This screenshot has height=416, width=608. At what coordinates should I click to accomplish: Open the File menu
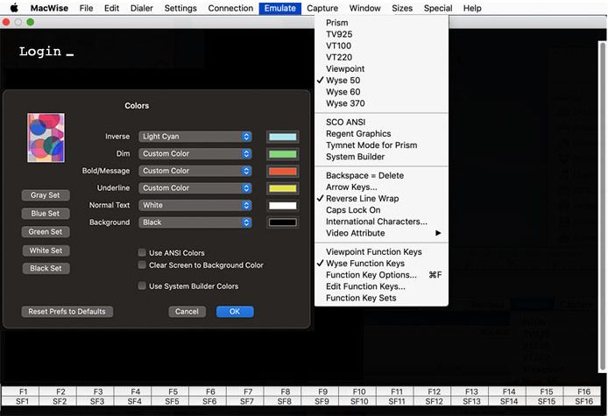tap(86, 8)
